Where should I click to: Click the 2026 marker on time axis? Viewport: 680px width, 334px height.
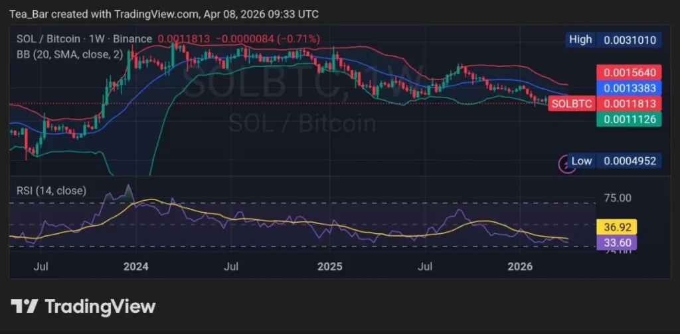[520, 267]
